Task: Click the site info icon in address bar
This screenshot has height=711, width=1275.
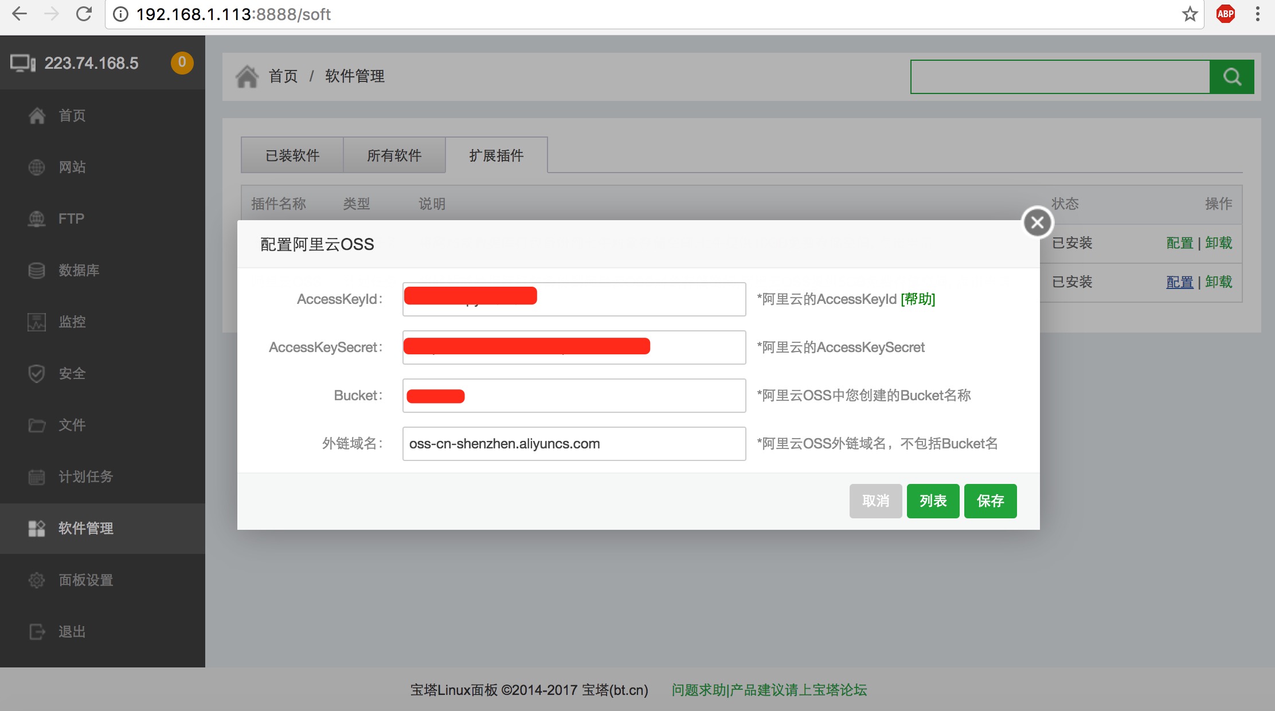Action: click(x=120, y=14)
